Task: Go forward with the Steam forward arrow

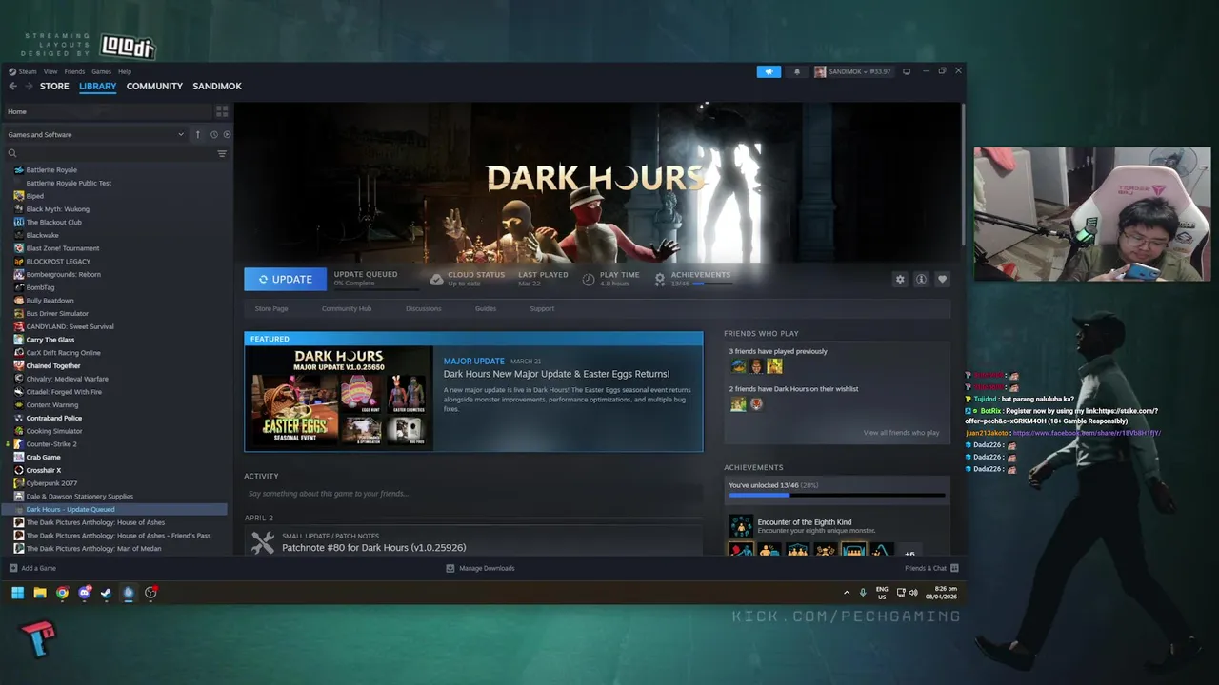Action: tap(27, 86)
